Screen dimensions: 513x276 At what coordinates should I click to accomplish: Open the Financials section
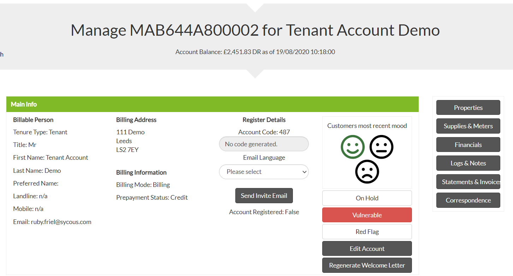coord(468,145)
